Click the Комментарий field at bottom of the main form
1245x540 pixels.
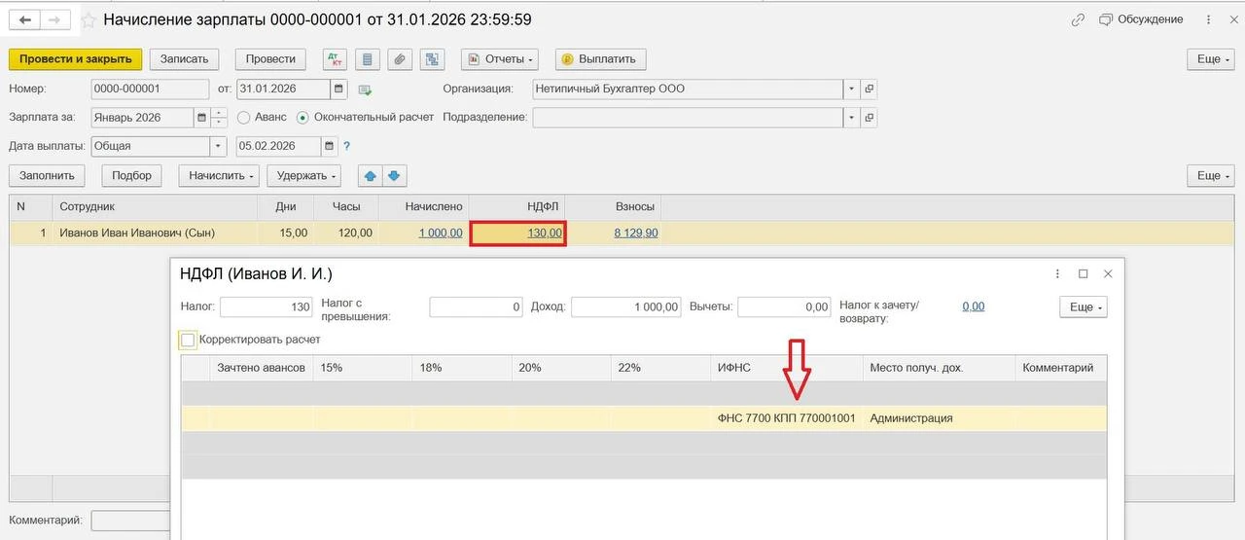130,521
